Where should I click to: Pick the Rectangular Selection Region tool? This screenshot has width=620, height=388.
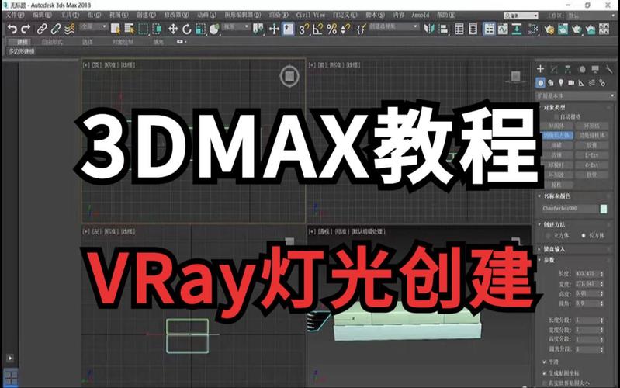[x=143, y=29]
